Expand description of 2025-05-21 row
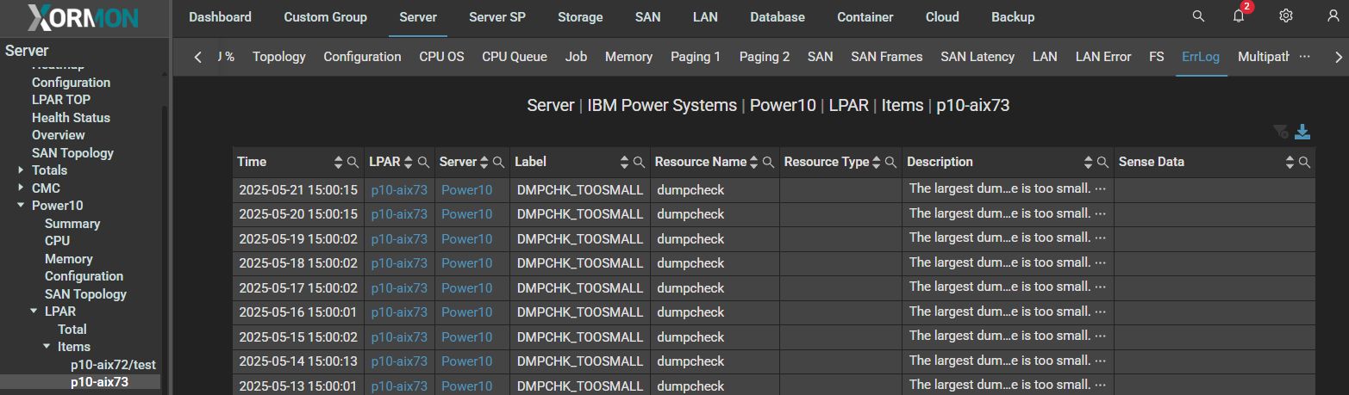This screenshot has width=1349, height=395. click(1099, 188)
